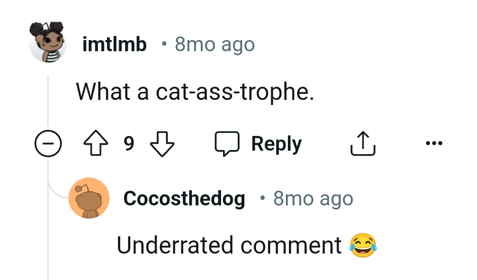This screenshot has width=477, height=280.
Task: Click the '8mo ago' timestamp beside Cocosthedog
Action: click(x=313, y=198)
